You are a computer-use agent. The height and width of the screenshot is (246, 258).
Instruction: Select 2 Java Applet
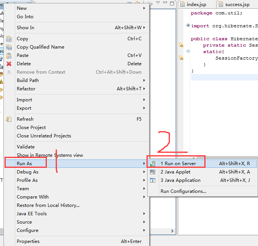click(202, 172)
